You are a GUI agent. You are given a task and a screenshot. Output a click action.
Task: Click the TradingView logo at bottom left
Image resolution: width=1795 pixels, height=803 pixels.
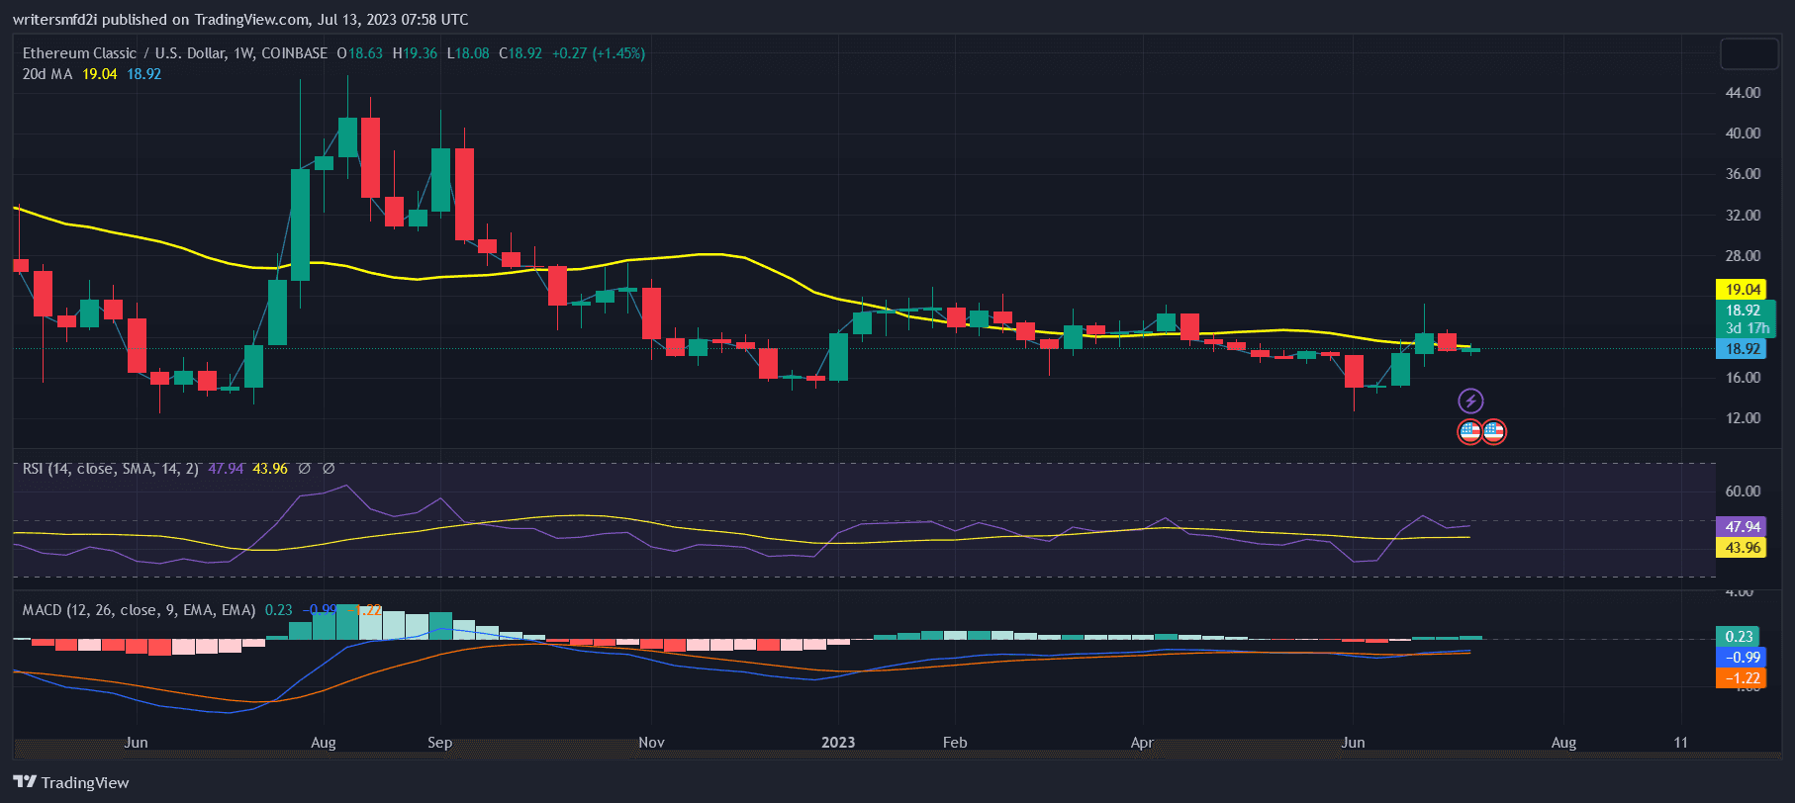tap(25, 782)
